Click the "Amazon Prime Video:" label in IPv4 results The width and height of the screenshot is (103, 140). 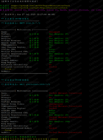[x=13, y=43]
